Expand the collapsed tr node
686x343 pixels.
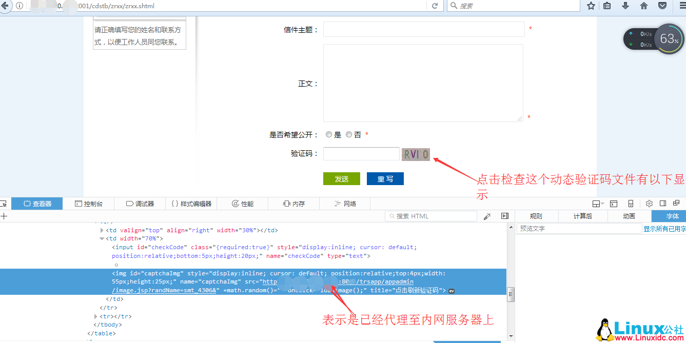pos(95,317)
